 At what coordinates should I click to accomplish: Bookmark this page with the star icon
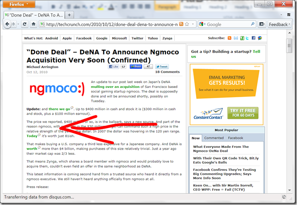pos(187,24)
